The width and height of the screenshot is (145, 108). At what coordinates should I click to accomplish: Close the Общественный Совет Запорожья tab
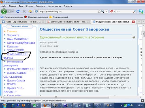coord(133,22)
